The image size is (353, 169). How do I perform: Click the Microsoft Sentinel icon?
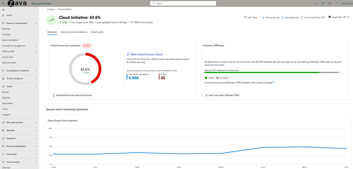point(3,123)
